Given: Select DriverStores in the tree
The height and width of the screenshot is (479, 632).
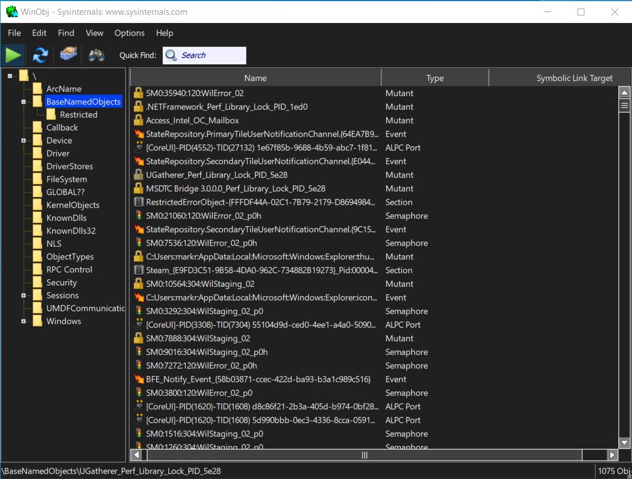Looking at the screenshot, I should (x=69, y=166).
